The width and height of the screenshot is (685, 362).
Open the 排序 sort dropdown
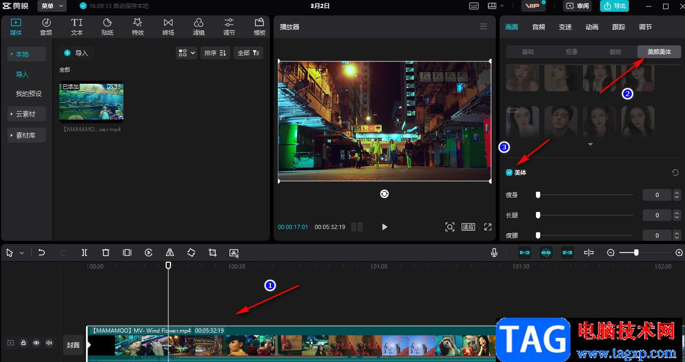pos(215,53)
